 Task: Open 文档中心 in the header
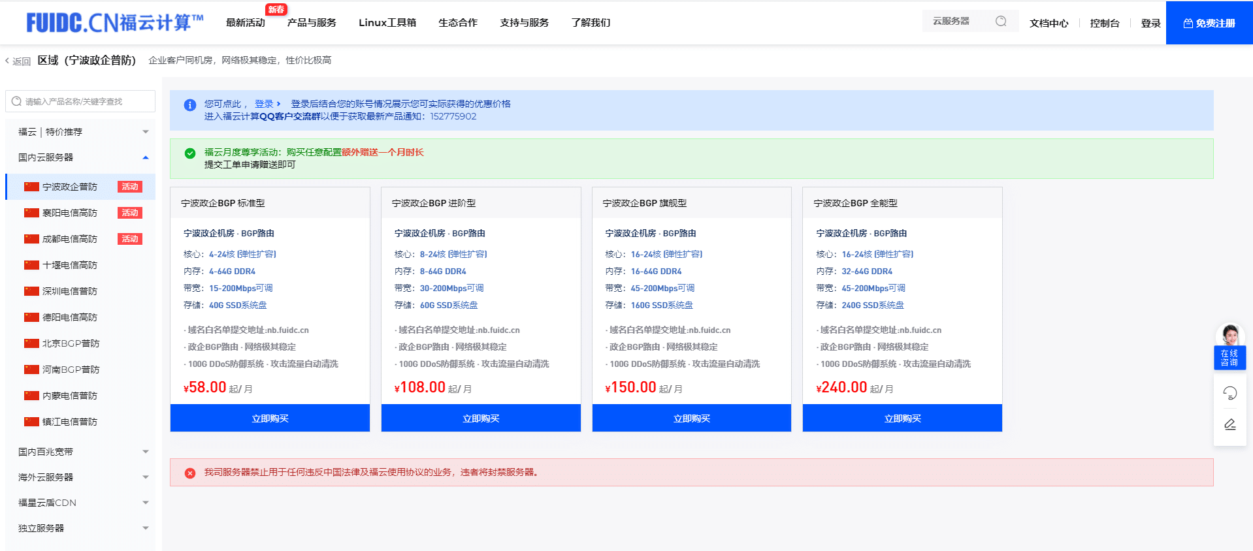point(1049,23)
